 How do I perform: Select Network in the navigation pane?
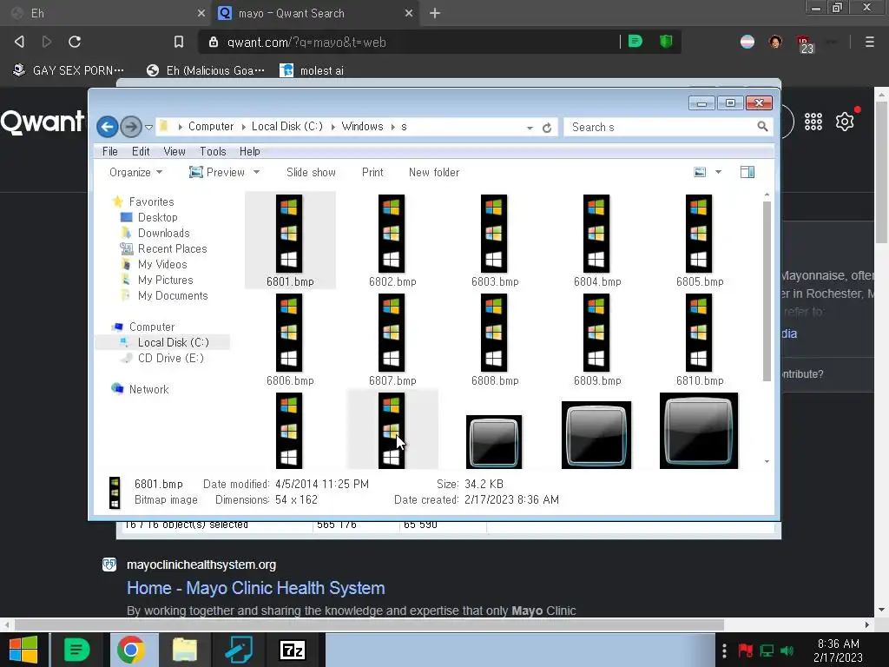tap(148, 389)
